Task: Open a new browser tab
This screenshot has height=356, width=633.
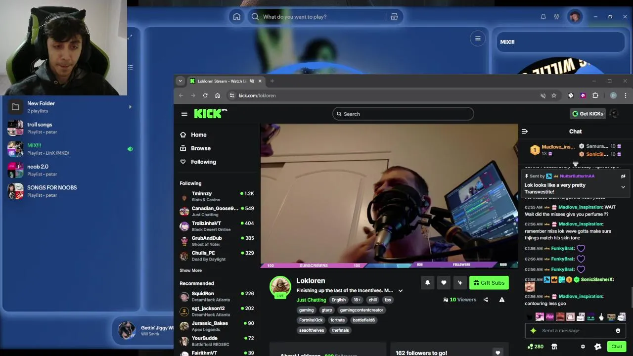Action: [272, 81]
